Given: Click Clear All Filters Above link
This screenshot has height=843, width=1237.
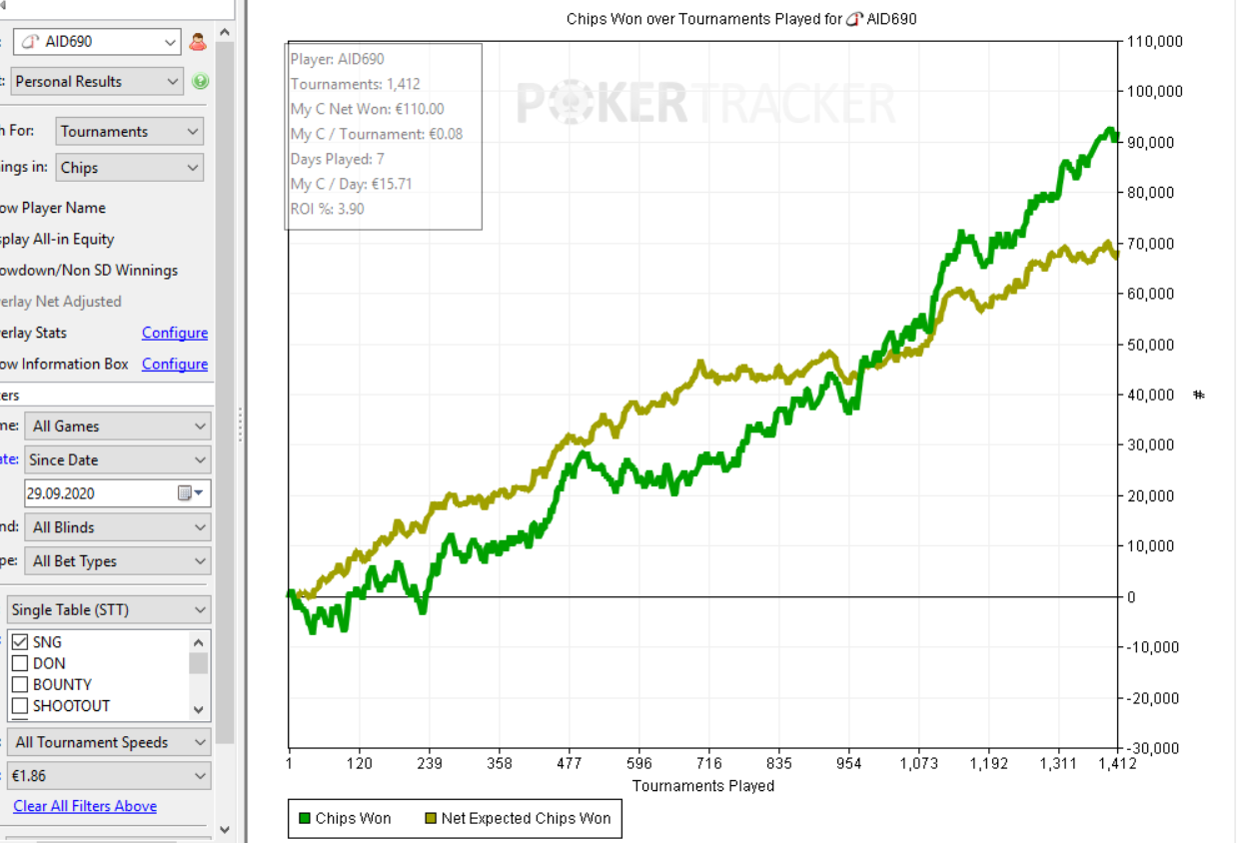Looking at the screenshot, I should coord(85,806).
